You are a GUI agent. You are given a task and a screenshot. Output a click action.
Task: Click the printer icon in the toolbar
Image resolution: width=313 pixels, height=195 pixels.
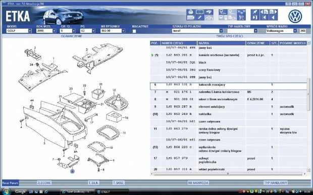pos(190,12)
